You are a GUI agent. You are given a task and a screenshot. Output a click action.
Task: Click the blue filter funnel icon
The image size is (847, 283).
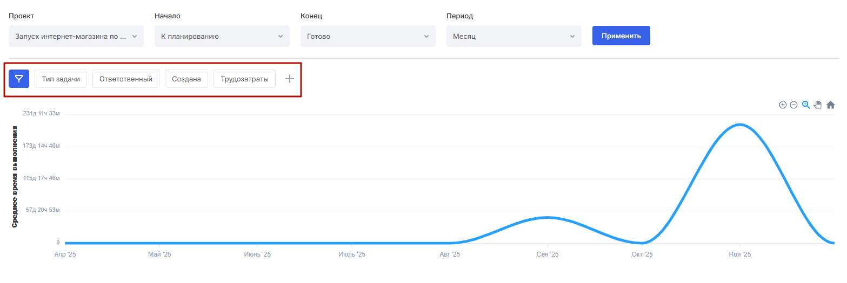[x=19, y=79]
